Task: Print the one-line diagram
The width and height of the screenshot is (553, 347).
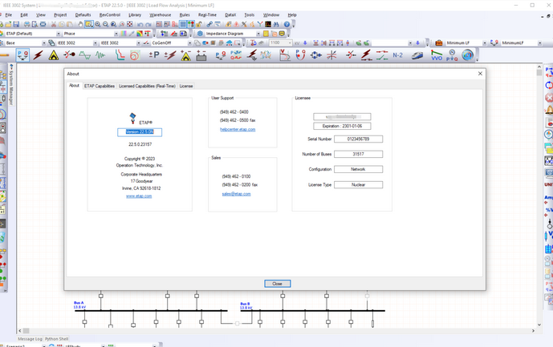Action: point(26,24)
